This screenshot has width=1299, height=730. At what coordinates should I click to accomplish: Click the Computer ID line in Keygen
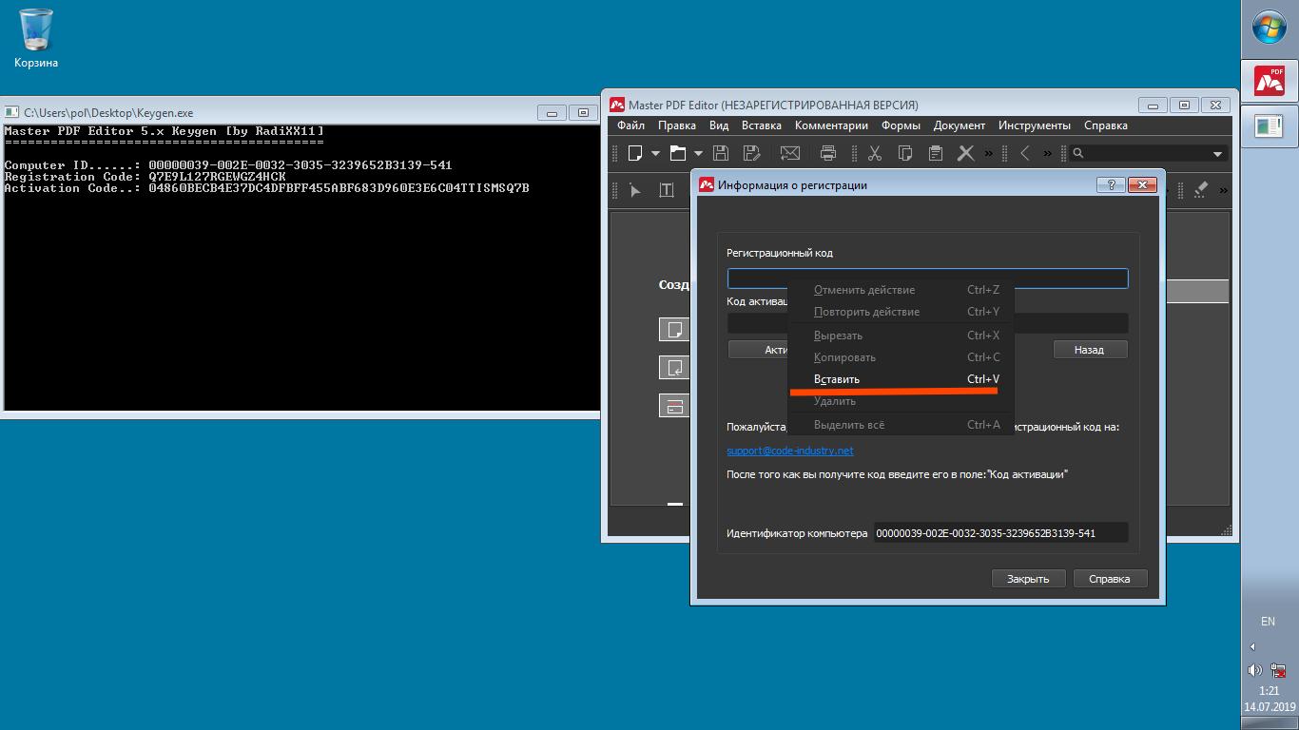(x=228, y=165)
